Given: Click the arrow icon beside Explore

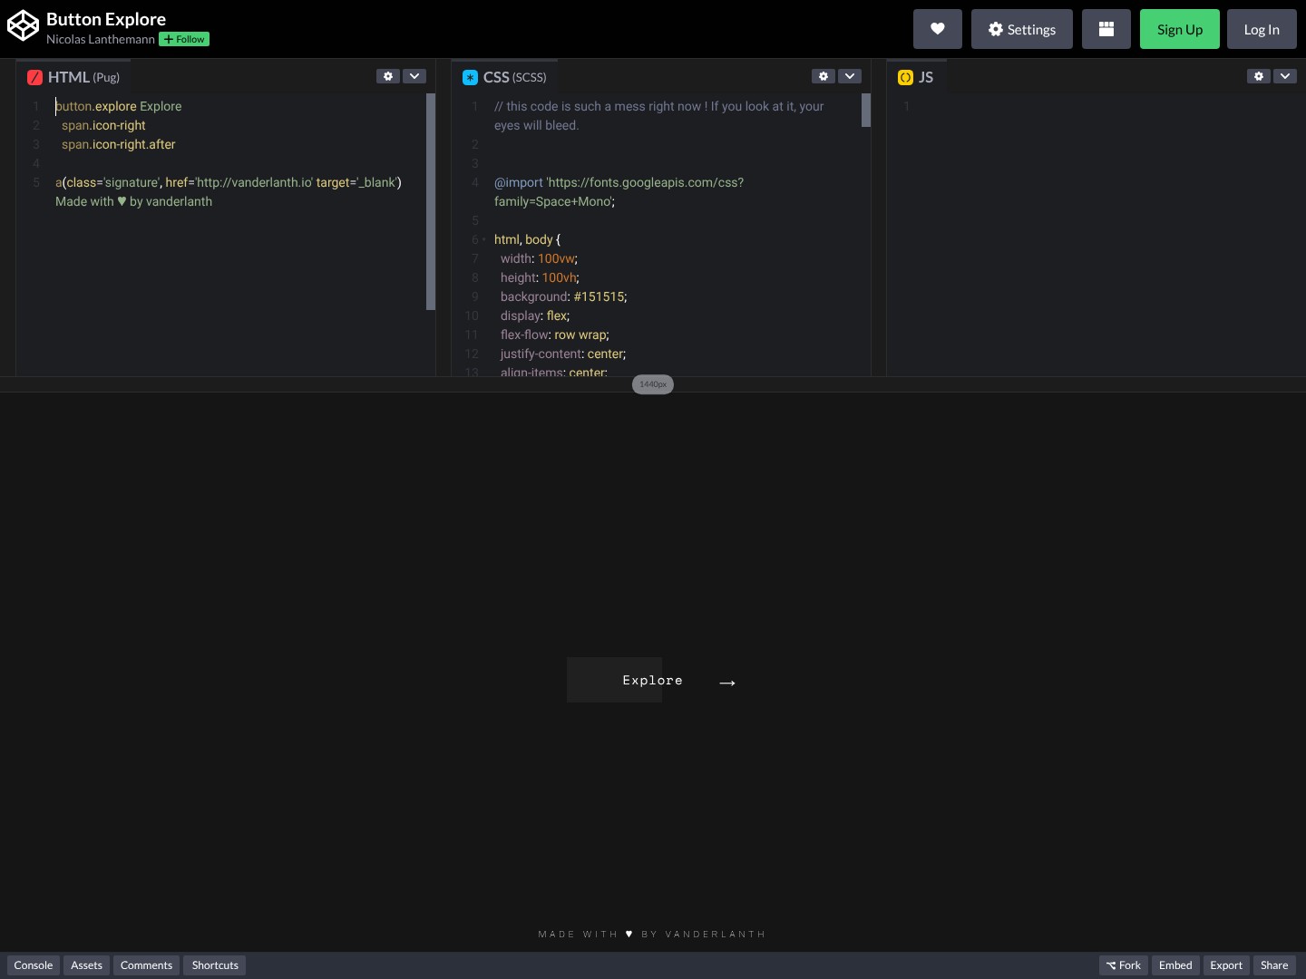Looking at the screenshot, I should pos(727,683).
